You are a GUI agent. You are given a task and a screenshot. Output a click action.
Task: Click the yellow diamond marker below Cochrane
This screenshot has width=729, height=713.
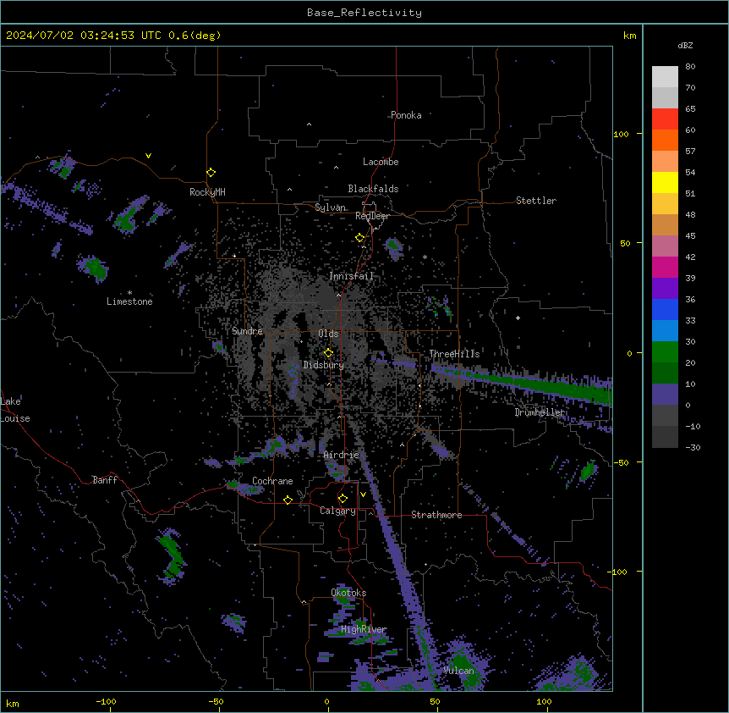[288, 500]
